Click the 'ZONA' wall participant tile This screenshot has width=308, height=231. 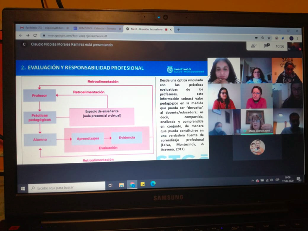pos(287,71)
